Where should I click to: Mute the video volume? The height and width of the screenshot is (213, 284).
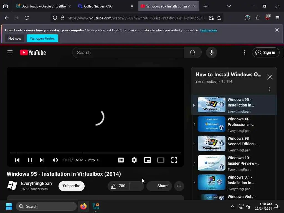point(55,160)
